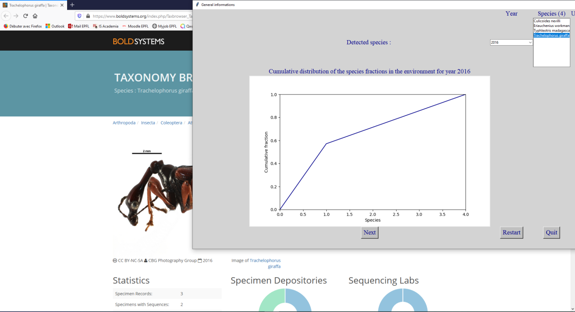575x312 pixels.
Task: Open tracking protection shield icon in address bar
Action: tap(79, 16)
